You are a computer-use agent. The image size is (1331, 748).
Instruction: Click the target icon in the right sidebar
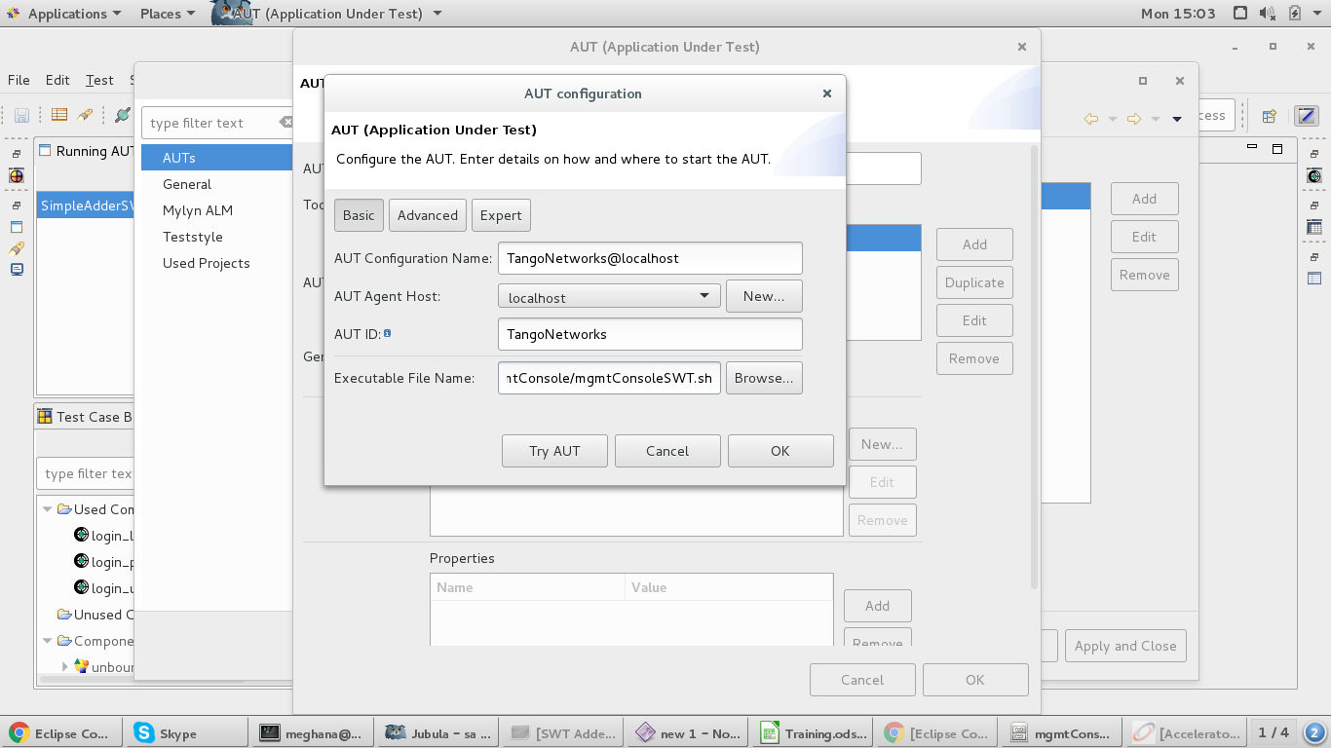point(1314,176)
